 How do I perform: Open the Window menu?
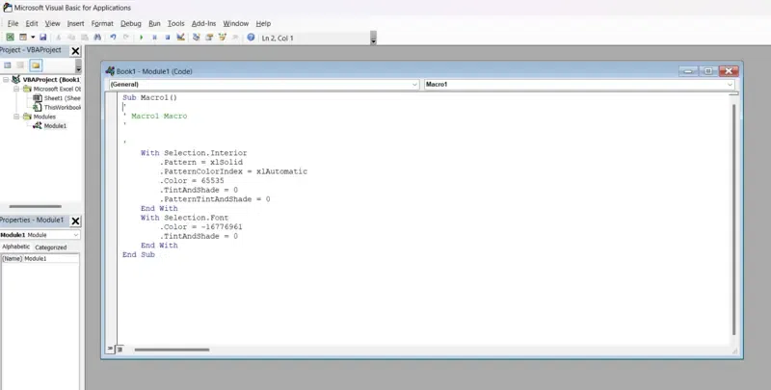(x=236, y=23)
